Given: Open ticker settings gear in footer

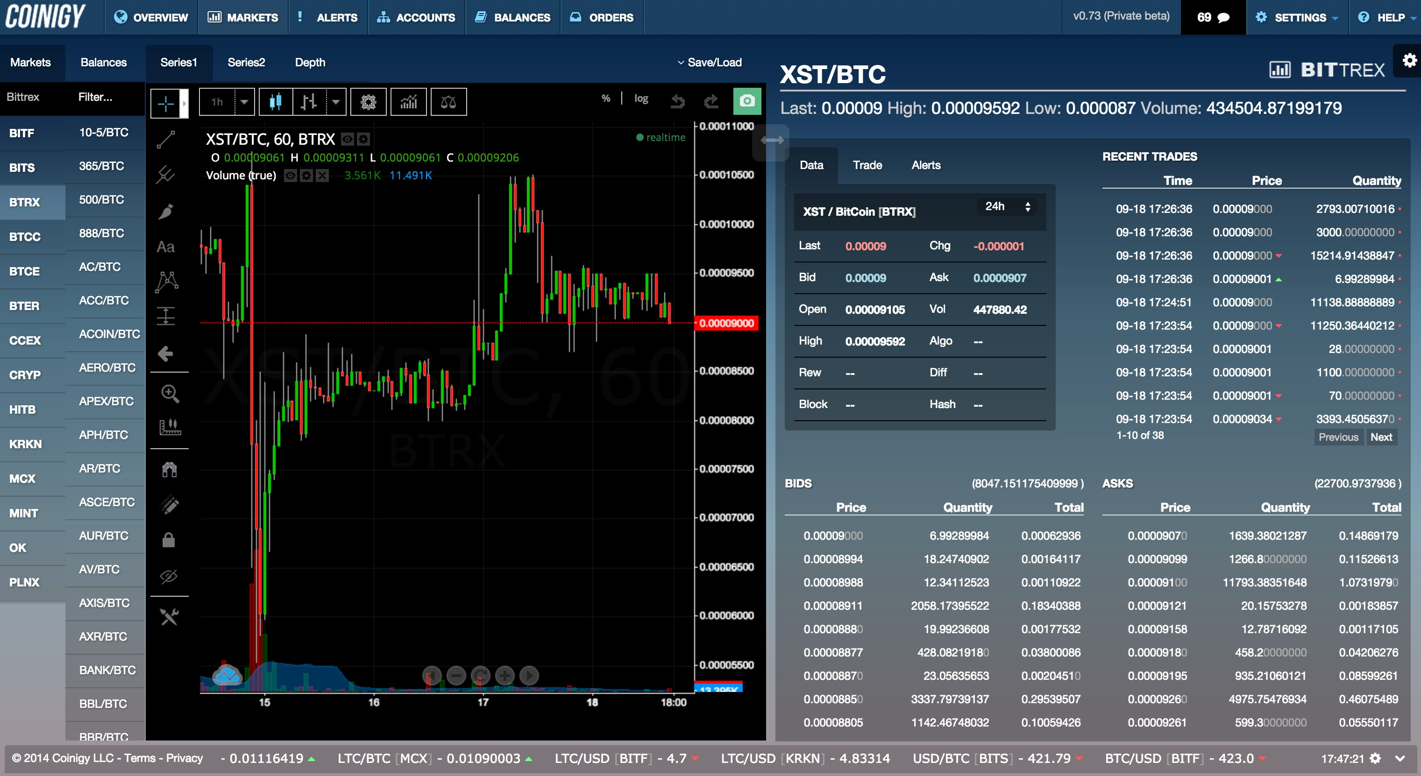Looking at the screenshot, I should (1375, 758).
